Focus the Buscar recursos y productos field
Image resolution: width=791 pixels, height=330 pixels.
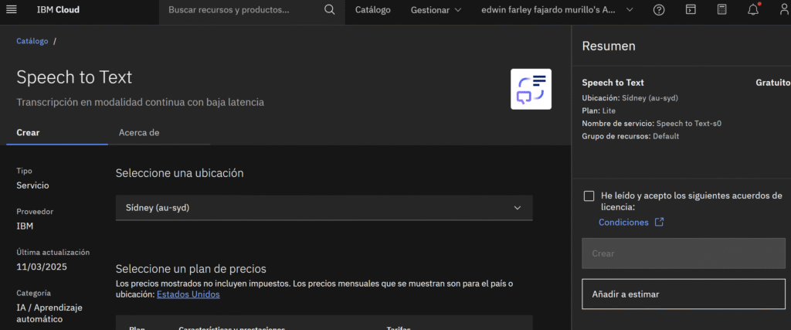click(239, 10)
